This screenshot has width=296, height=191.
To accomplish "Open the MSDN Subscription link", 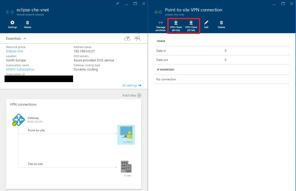I will (20, 69).
